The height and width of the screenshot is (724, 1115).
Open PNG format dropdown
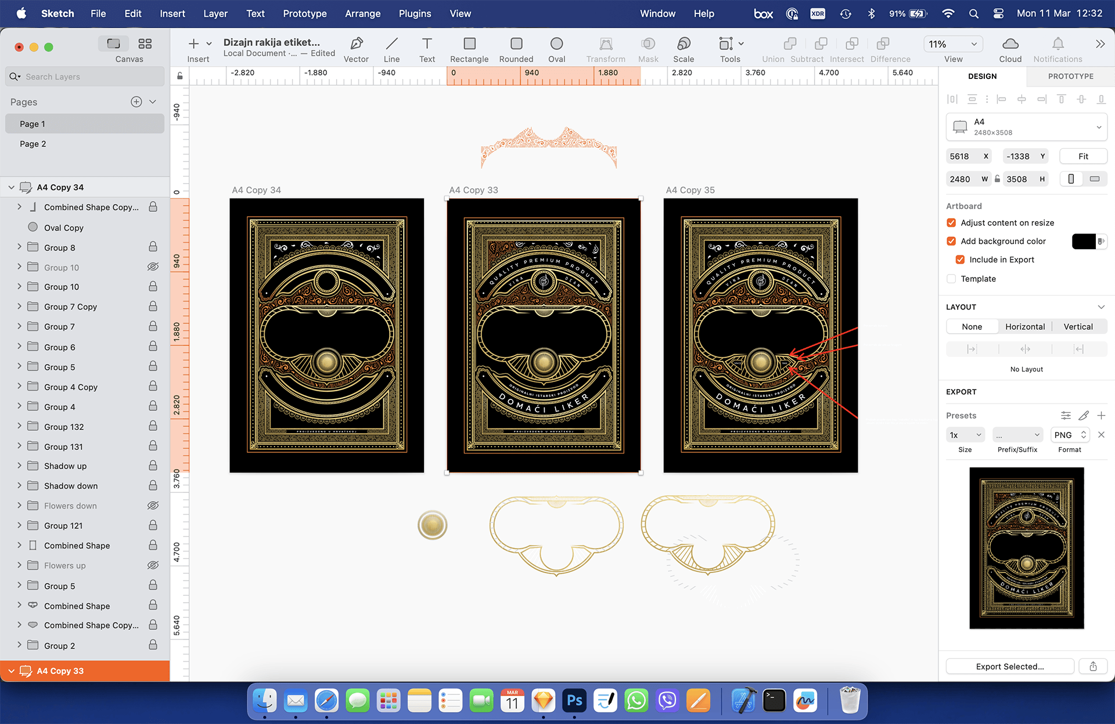pos(1070,435)
